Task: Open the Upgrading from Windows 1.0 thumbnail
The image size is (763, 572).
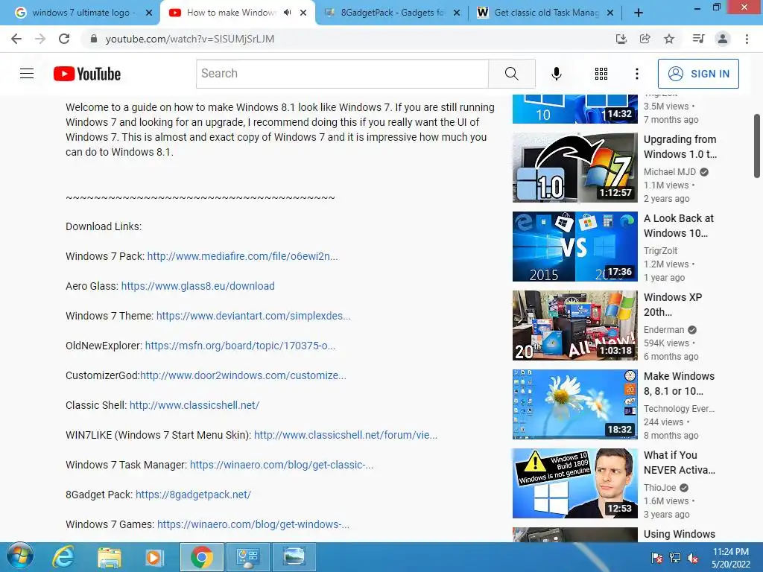Action: [x=574, y=168]
